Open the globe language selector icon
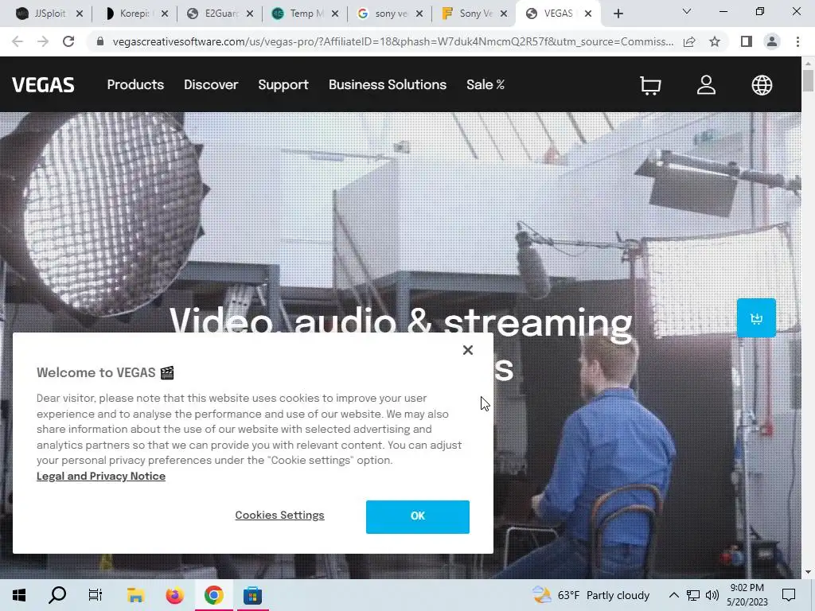Image resolution: width=815 pixels, height=611 pixels. tap(762, 85)
